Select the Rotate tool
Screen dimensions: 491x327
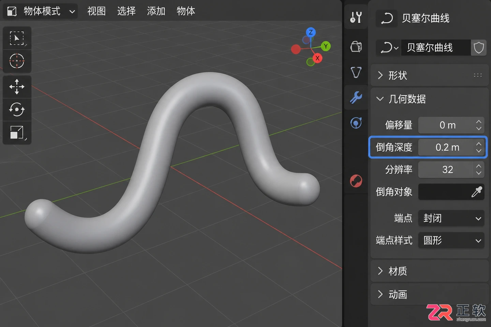pyautogui.click(x=17, y=109)
